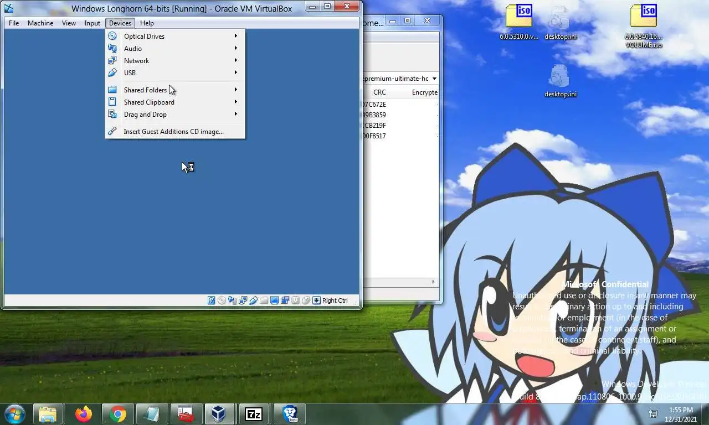Open the premium-ultimate-hc dropdown in background window
709x425 pixels.
[x=434, y=79]
